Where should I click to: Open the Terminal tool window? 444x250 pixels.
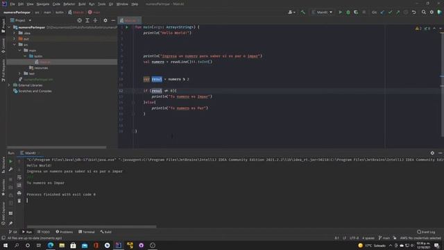87,232
